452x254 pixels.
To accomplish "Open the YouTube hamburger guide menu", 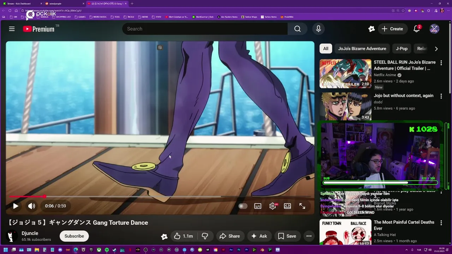I will (x=12, y=29).
